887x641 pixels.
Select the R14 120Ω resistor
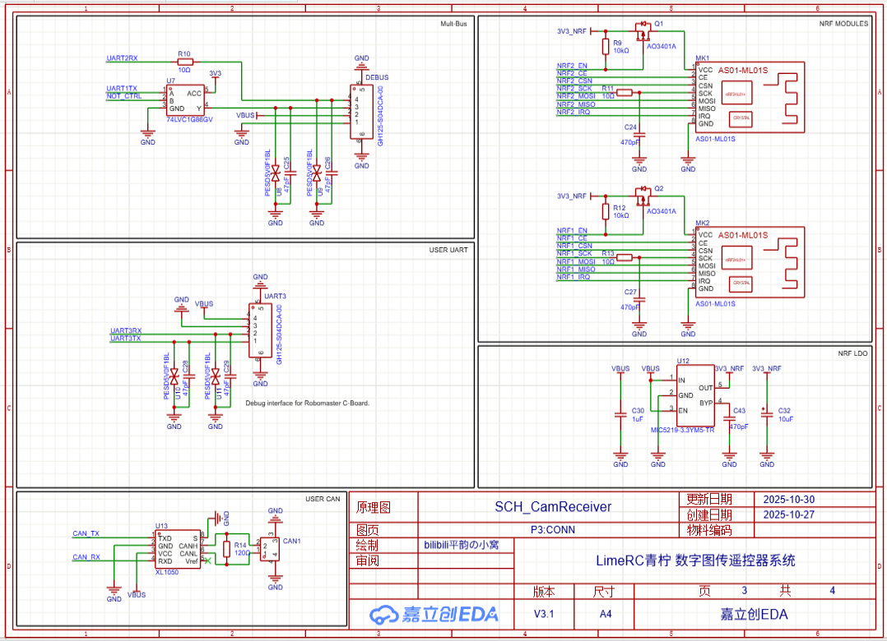coord(226,548)
